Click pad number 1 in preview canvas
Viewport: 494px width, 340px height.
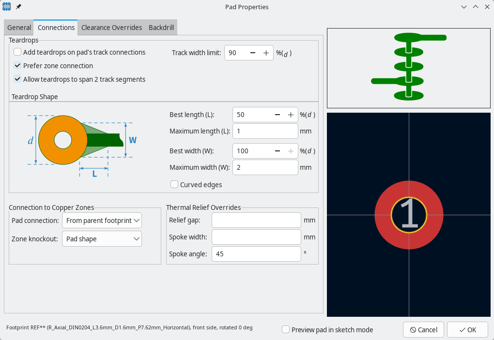click(409, 215)
